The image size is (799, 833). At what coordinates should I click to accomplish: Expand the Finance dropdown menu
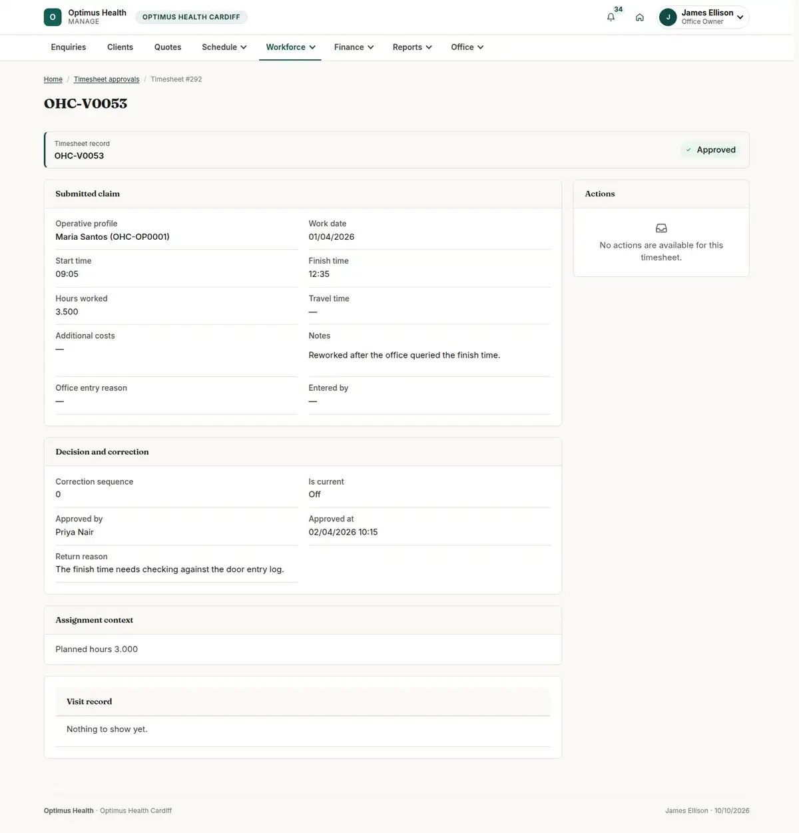click(354, 47)
